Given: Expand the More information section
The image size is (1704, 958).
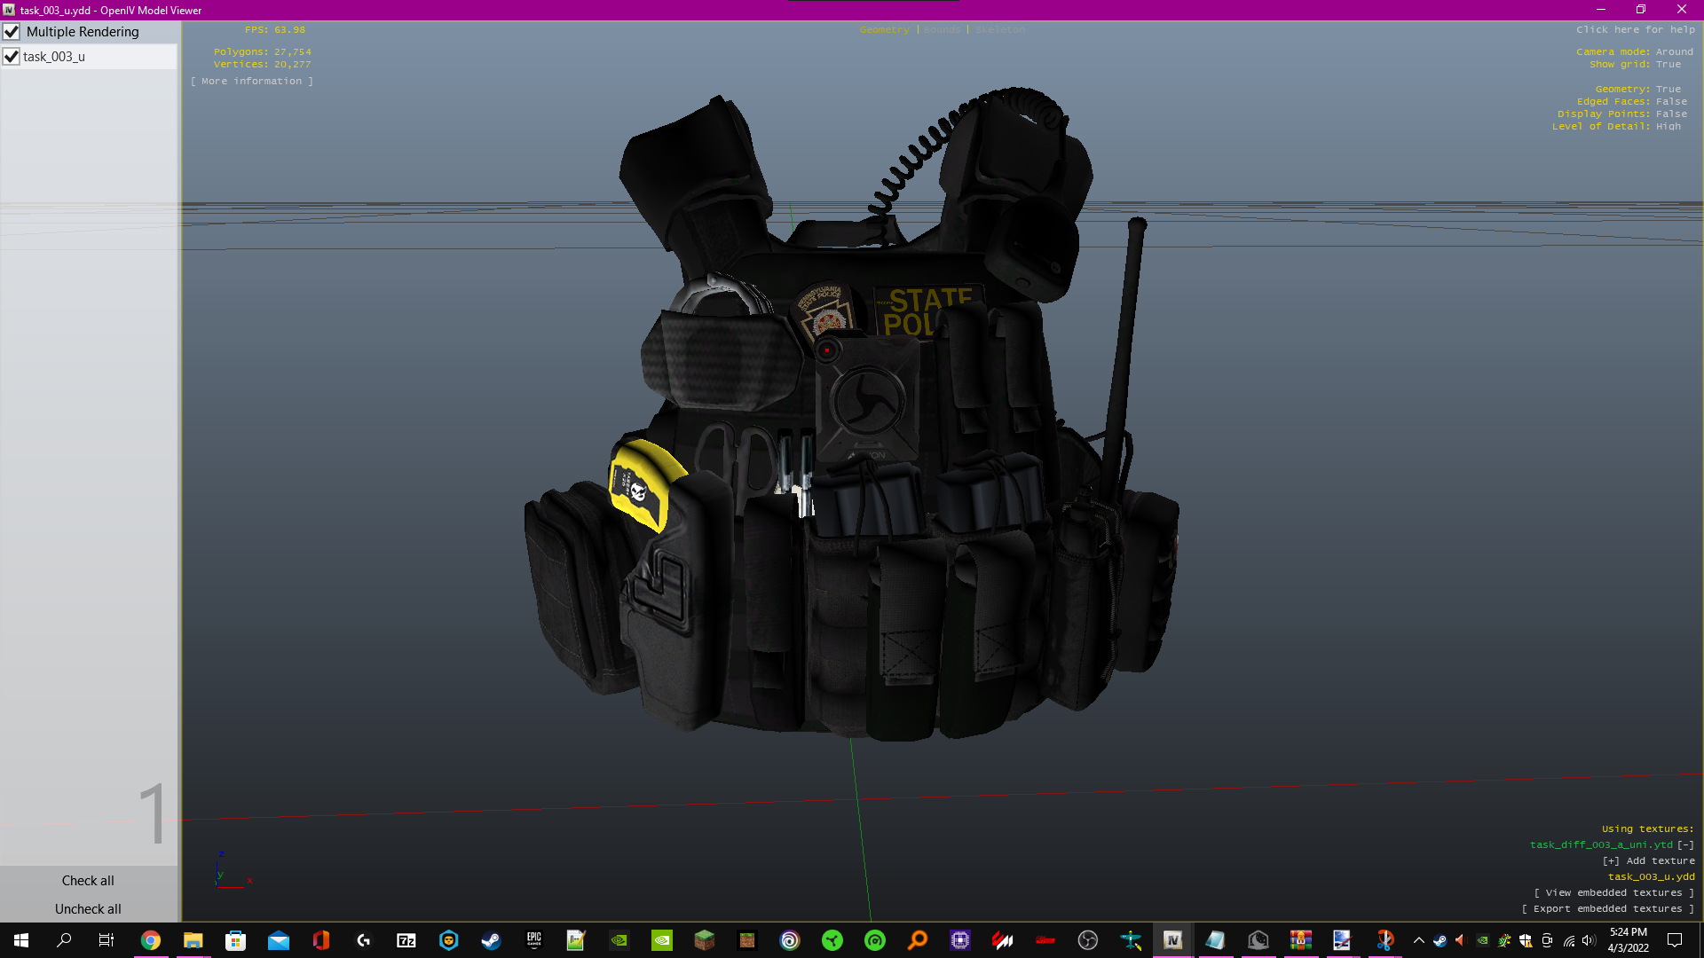Looking at the screenshot, I should (x=251, y=81).
